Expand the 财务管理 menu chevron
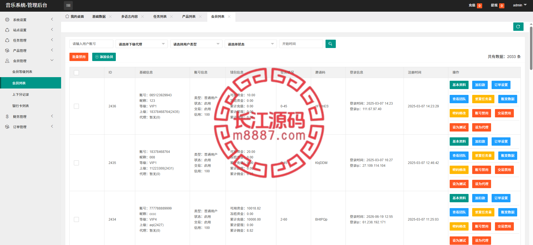Viewport: 533px width, 245px height. pos(52,116)
